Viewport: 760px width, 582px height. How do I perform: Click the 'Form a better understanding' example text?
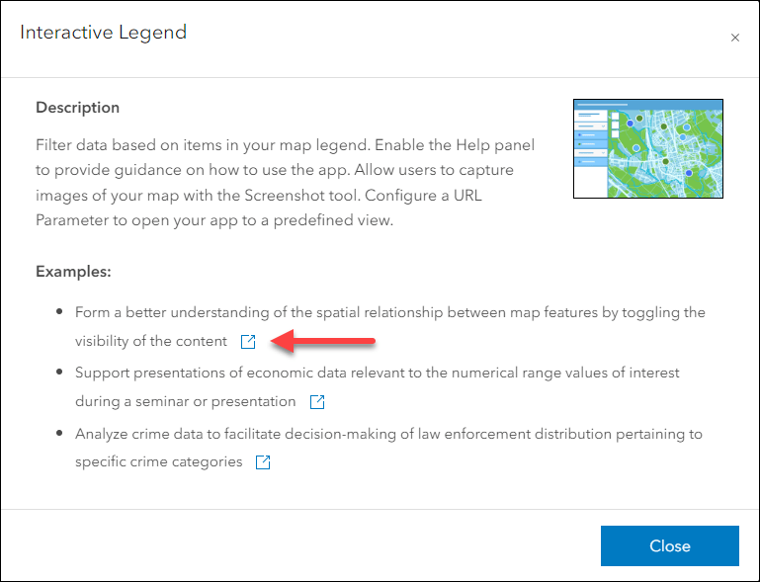point(389,312)
